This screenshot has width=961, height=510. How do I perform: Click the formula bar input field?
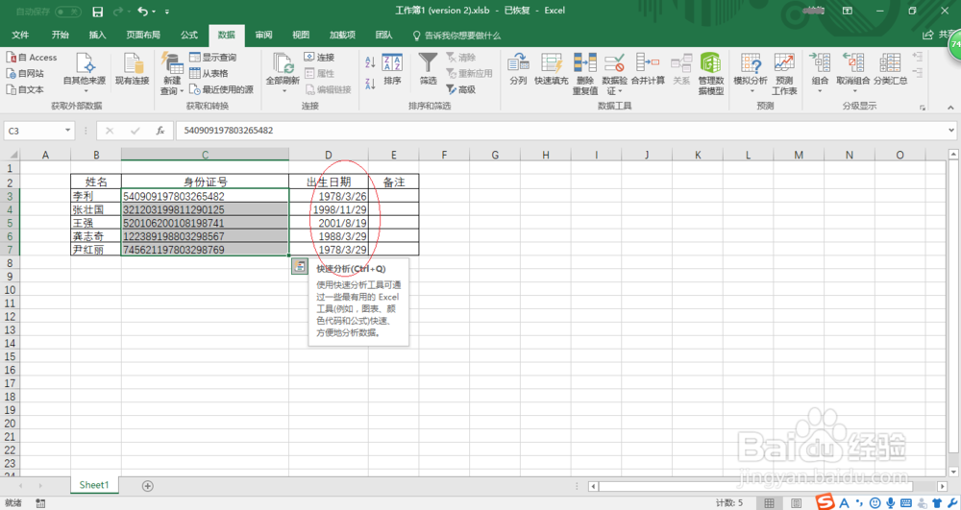[x=561, y=131]
